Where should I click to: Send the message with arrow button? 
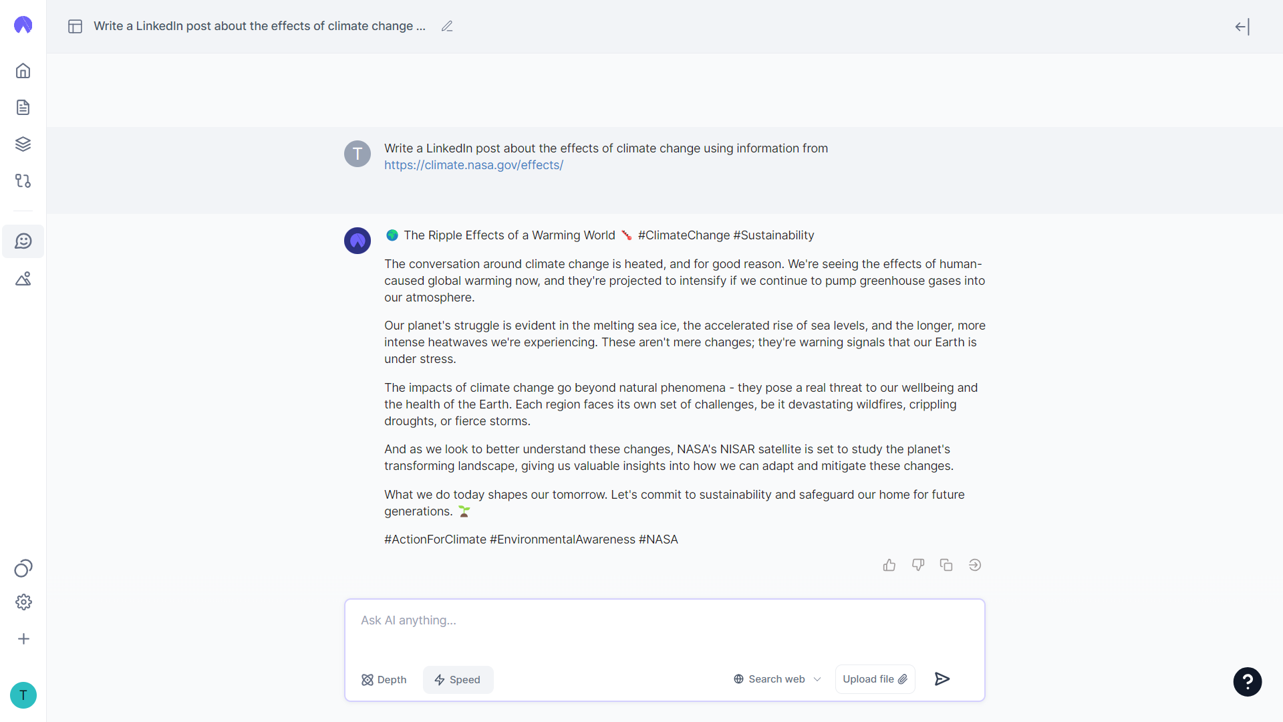[942, 679]
